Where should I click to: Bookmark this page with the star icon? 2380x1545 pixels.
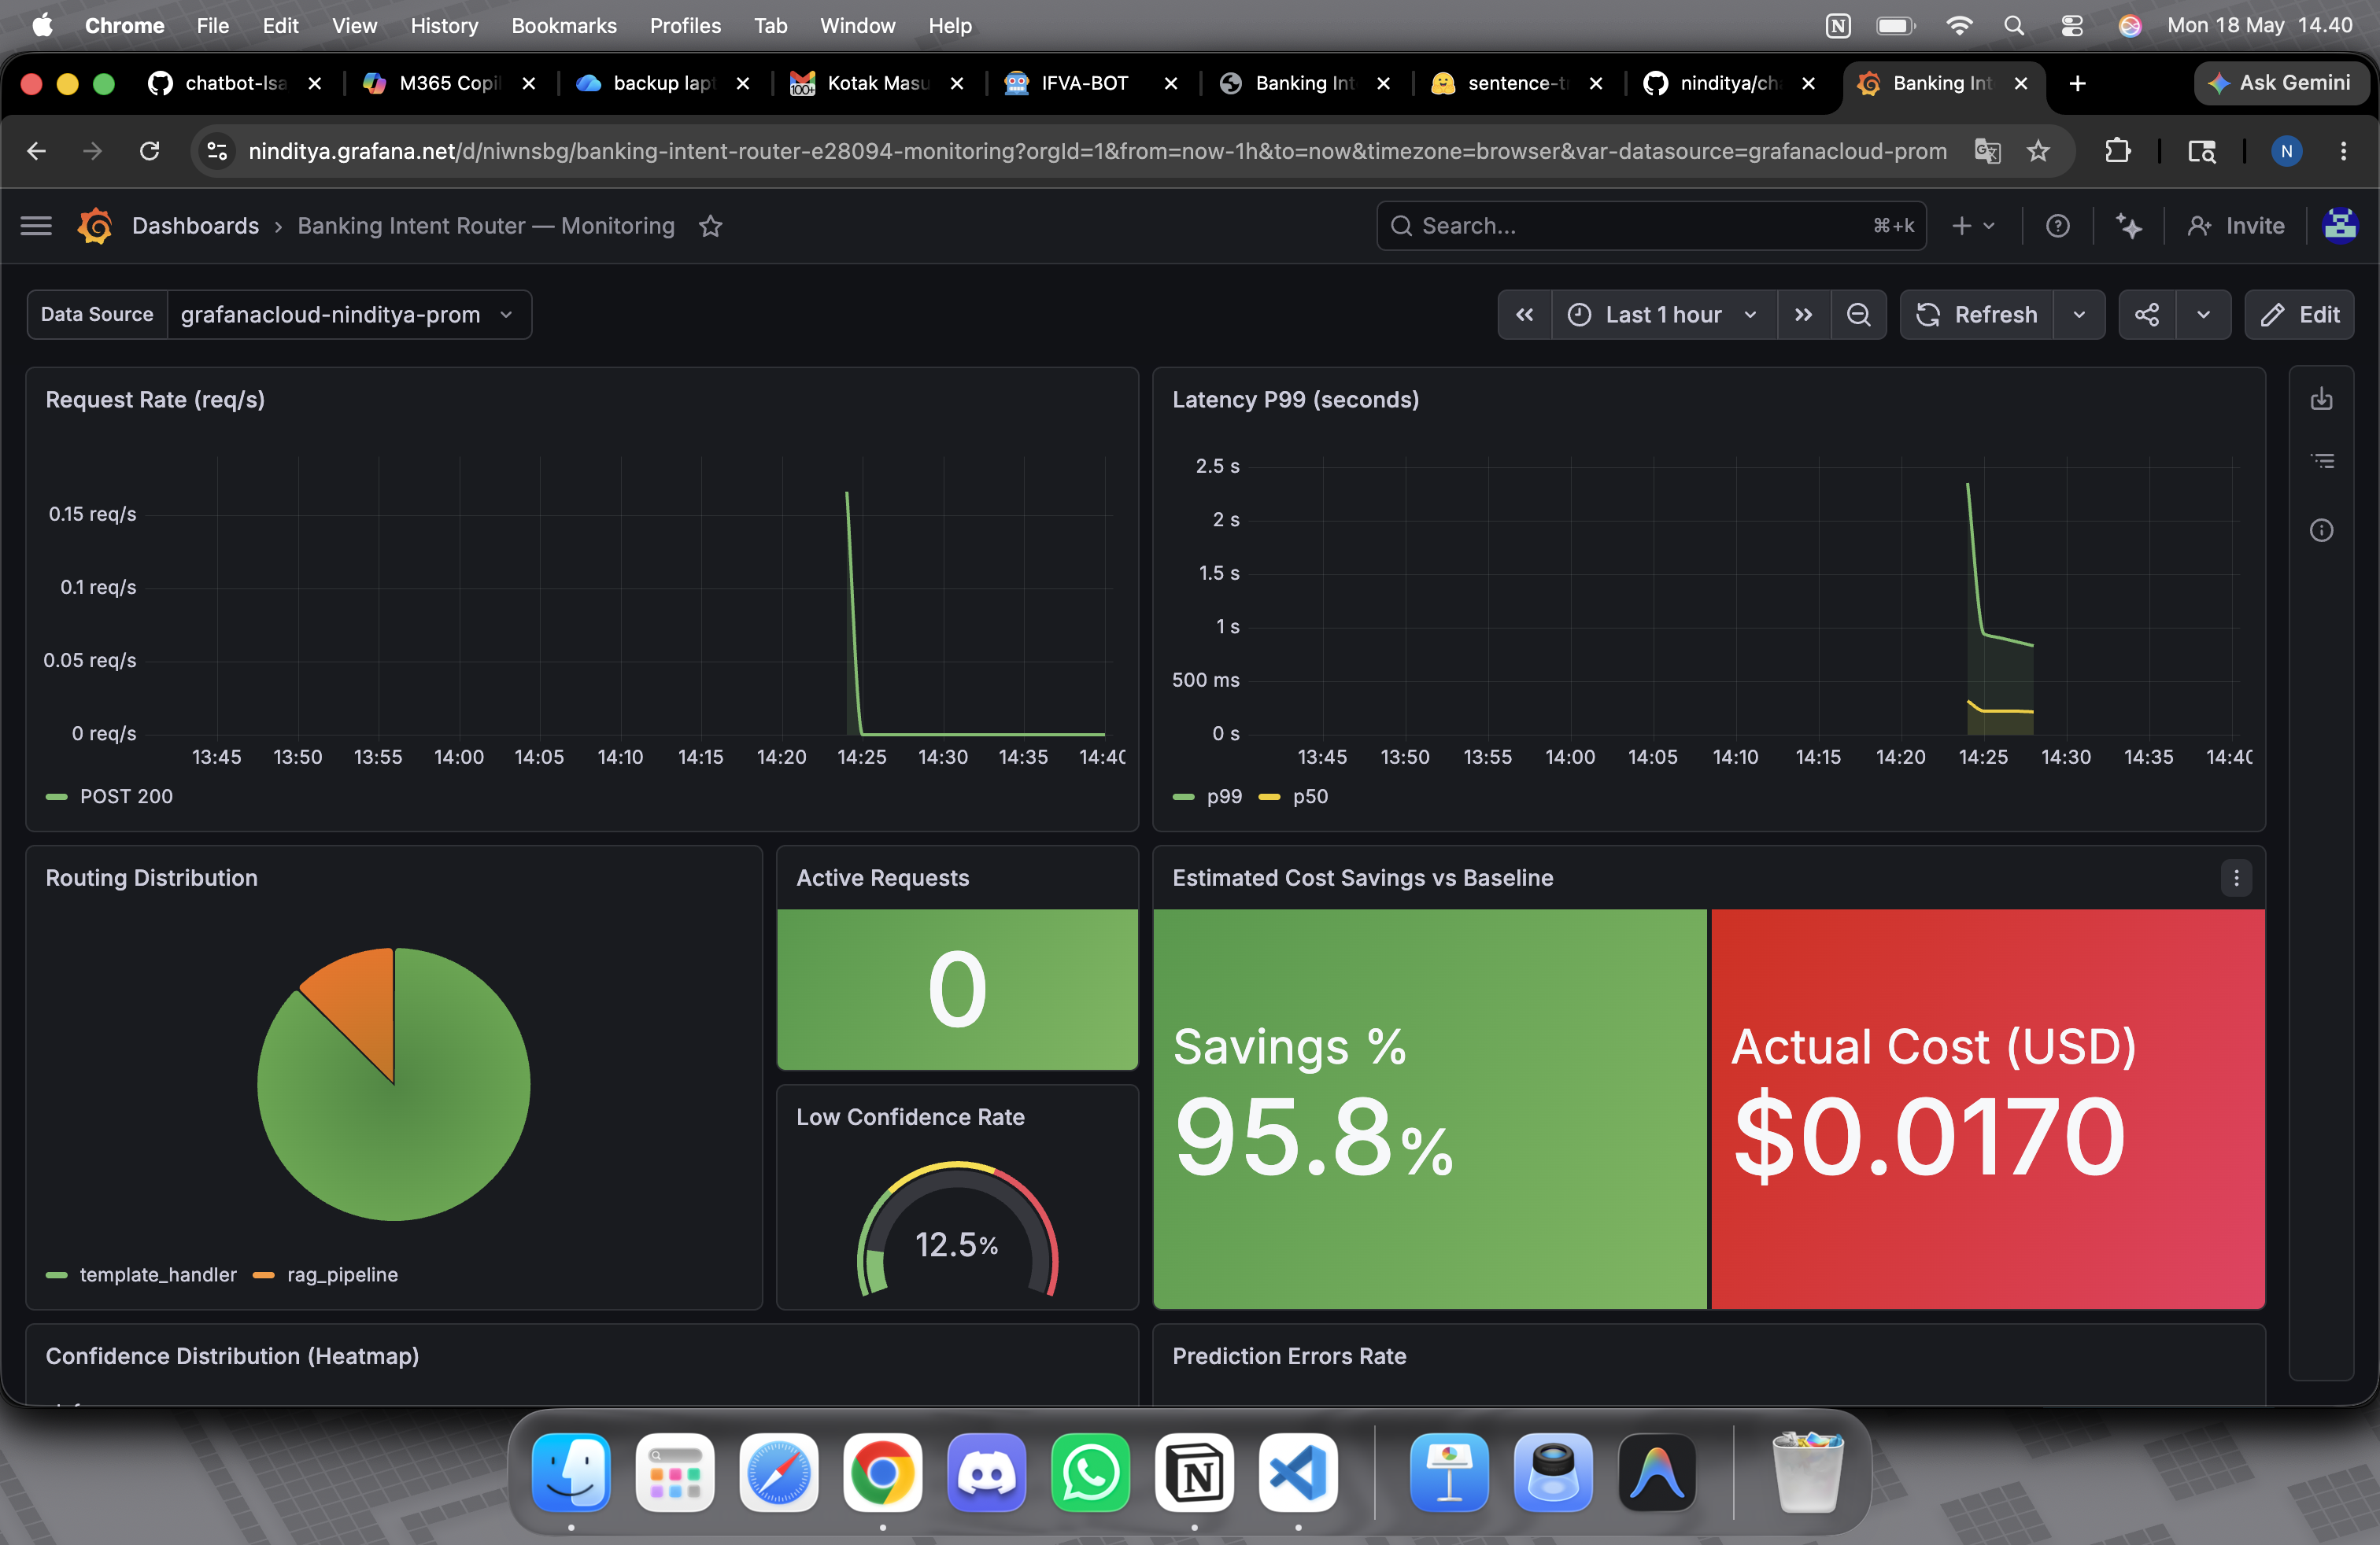coord(2037,151)
